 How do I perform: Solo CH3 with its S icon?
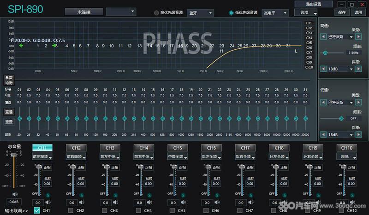tap(116, 195)
